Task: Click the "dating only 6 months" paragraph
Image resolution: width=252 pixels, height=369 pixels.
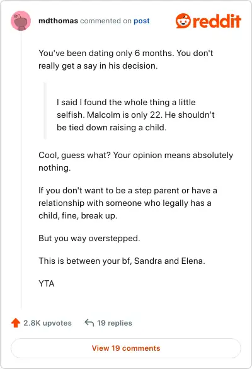Action: [x=126, y=59]
